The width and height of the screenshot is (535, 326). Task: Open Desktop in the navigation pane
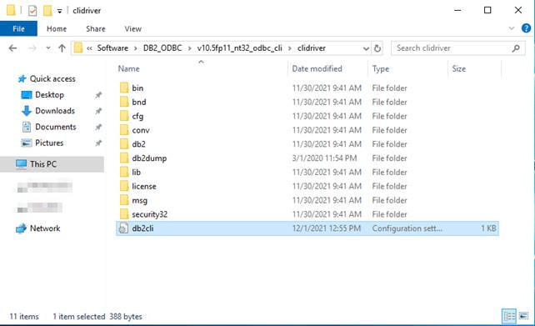click(x=42, y=95)
